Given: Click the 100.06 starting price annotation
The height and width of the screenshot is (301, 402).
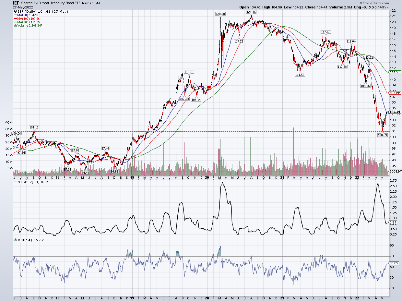Looking at the screenshot, I should (17, 133).
